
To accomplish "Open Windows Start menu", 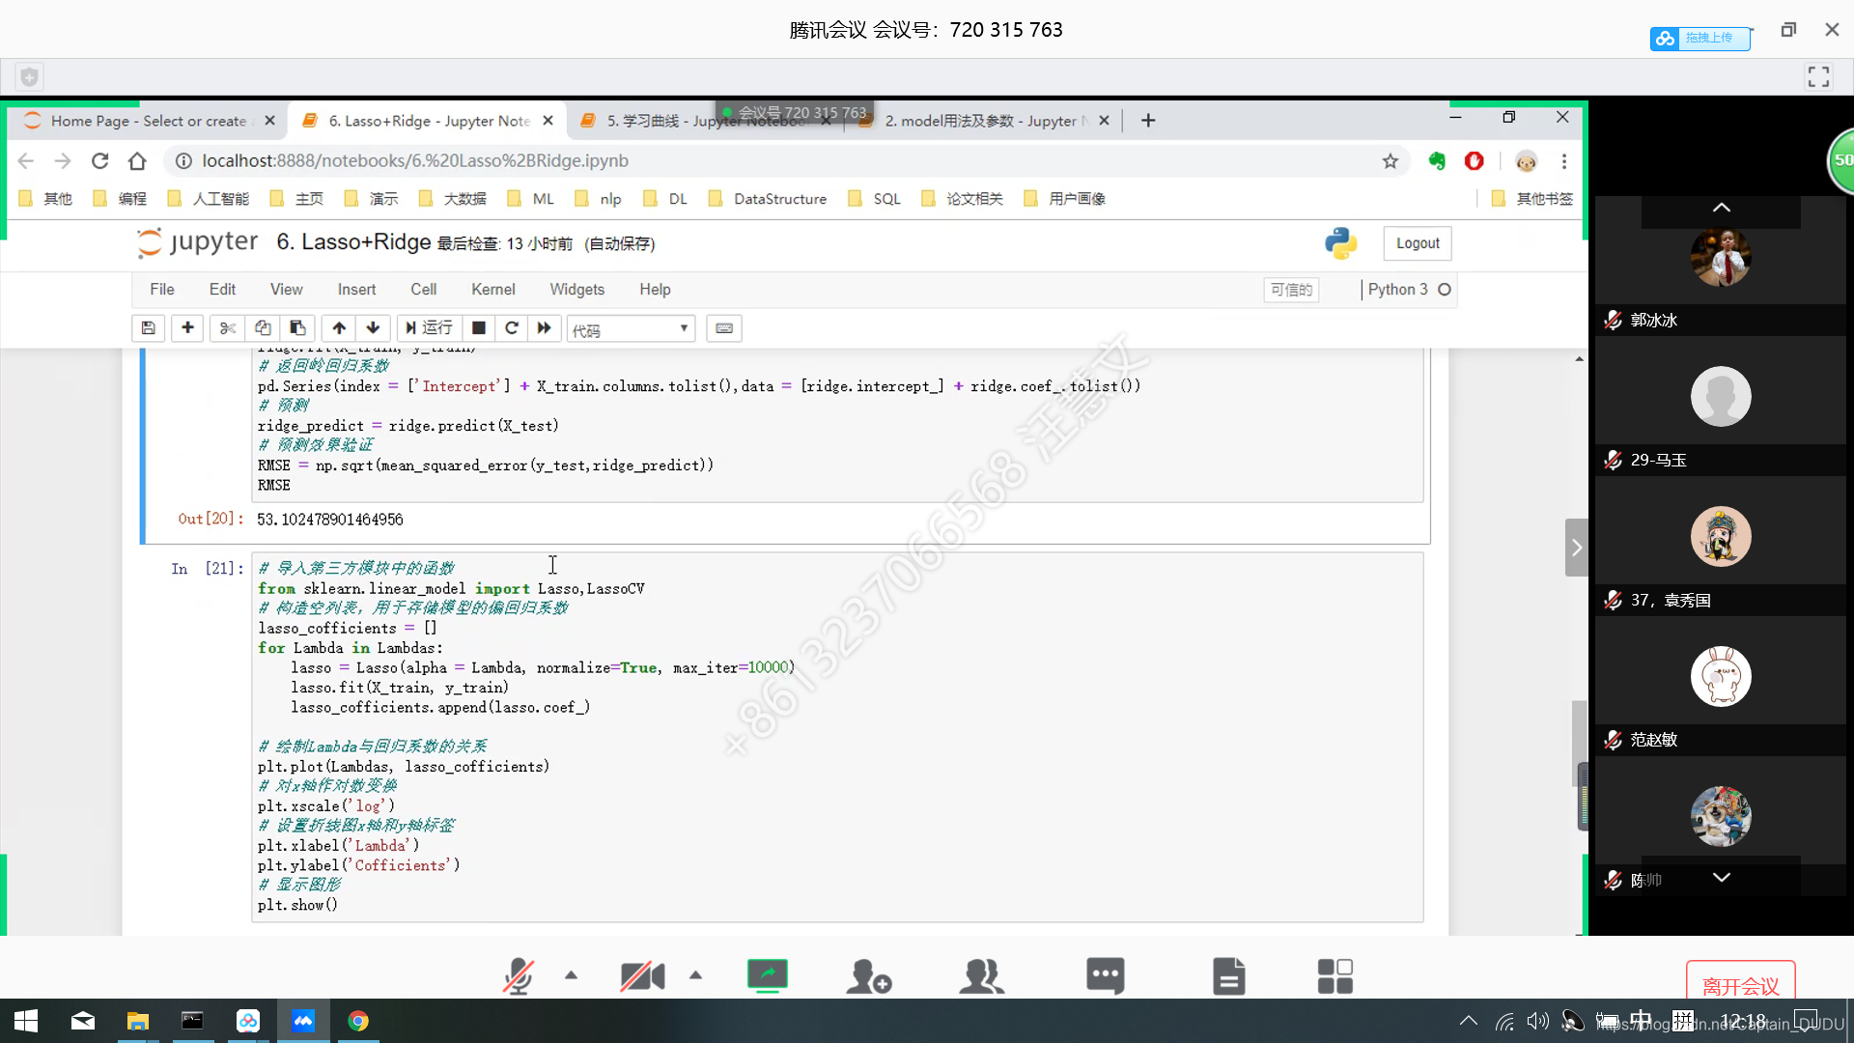I will point(26,1021).
